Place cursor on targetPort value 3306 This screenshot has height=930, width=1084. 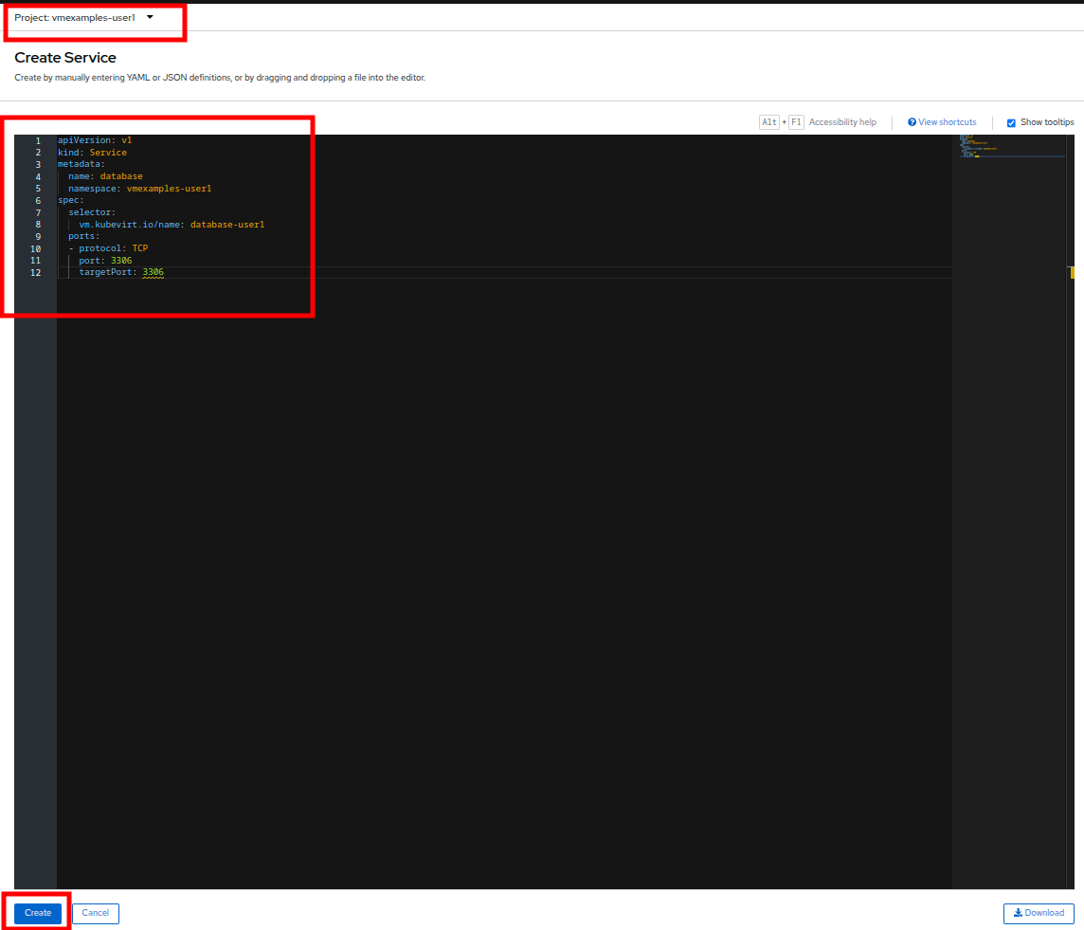(153, 272)
